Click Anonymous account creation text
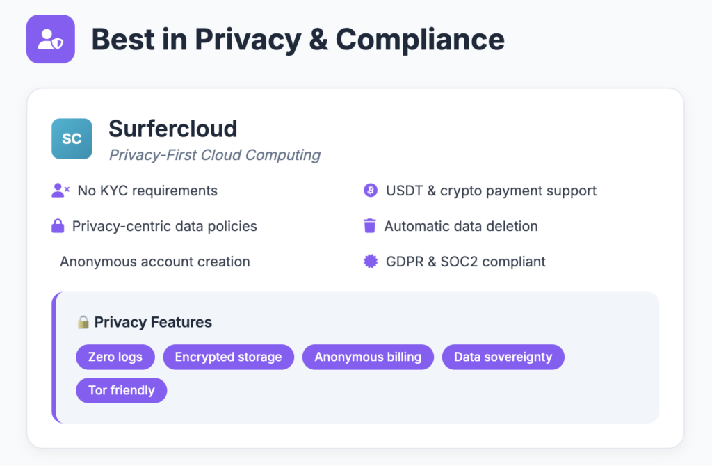 (155, 262)
